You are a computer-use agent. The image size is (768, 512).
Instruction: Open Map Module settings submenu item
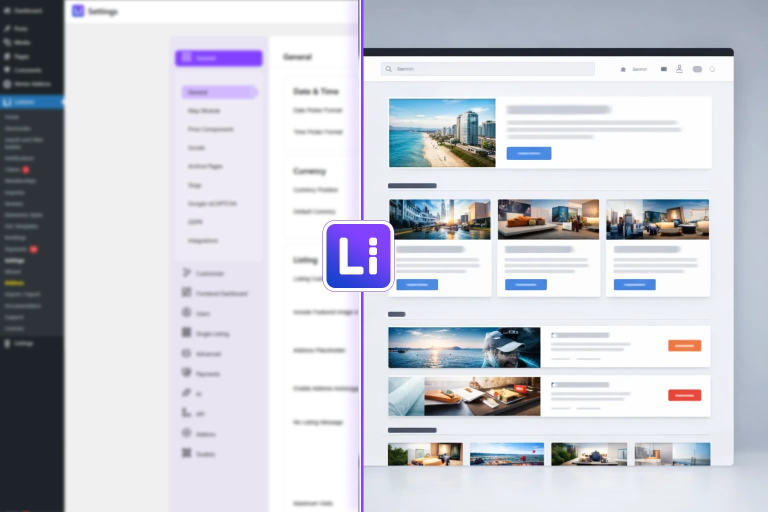pos(204,110)
